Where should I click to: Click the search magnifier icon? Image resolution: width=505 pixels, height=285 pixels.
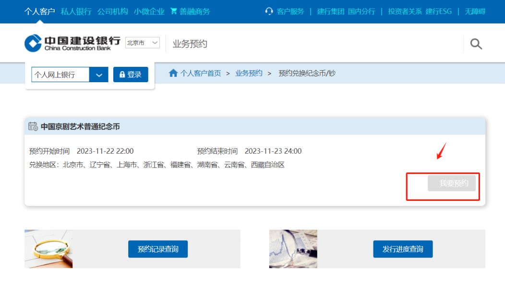tap(475, 43)
